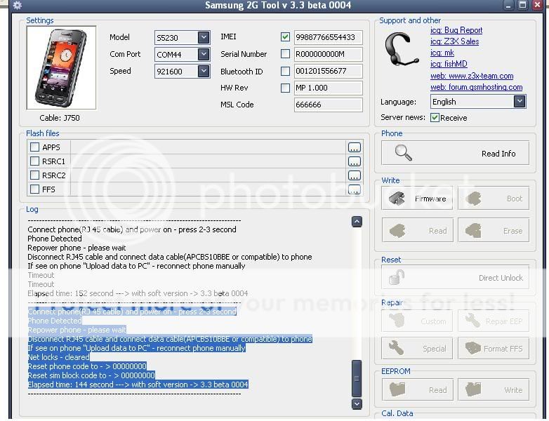The height and width of the screenshot is (421, 549).
Task: Click log line "Net locks - cleared"
Action: tap(58, 357)
